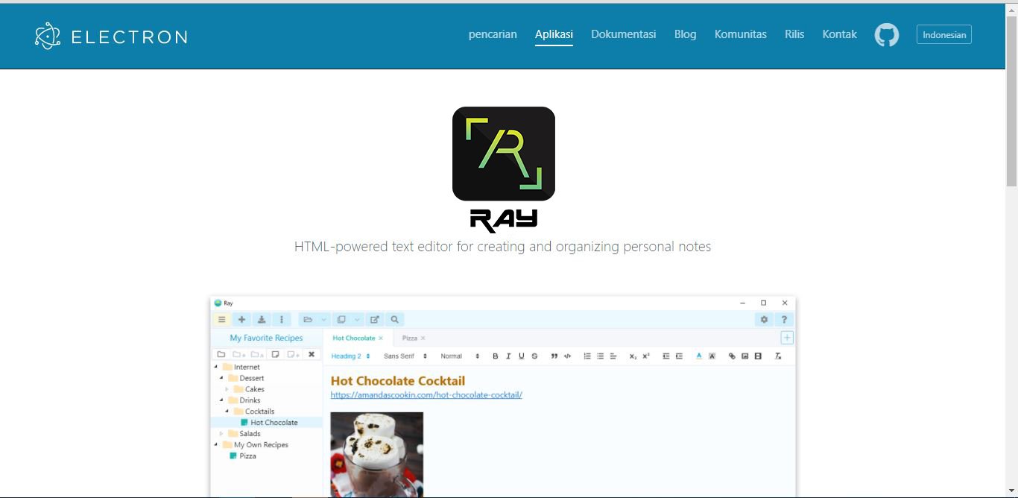Viewport: 1018px width, 498px height.
Task: Click the insert link chain icon
Action: [x=732, y=356]
